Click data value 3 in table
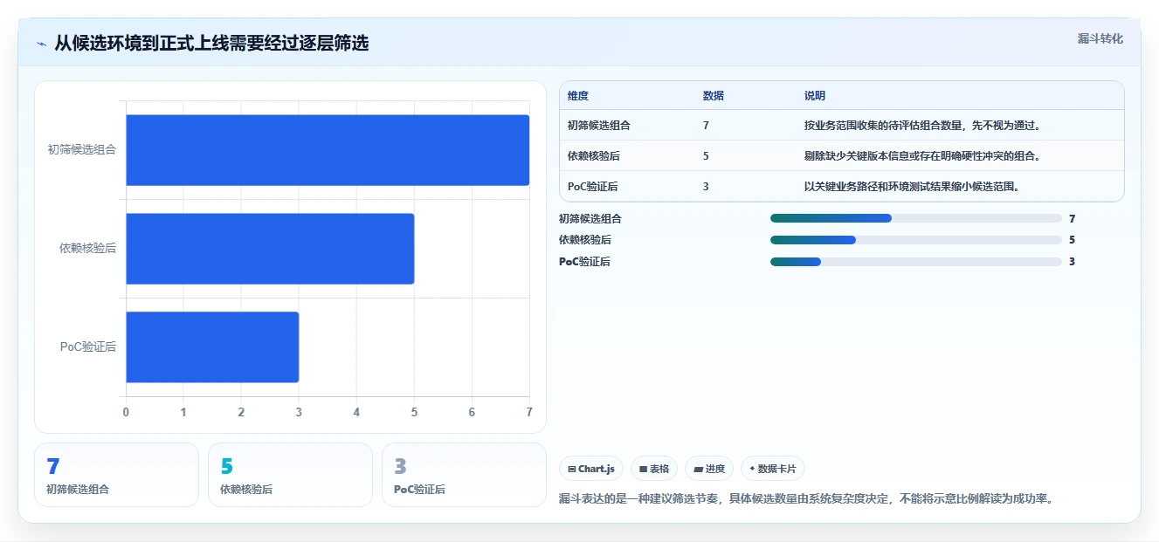The image size is (1159, 542). click(706, 187)
